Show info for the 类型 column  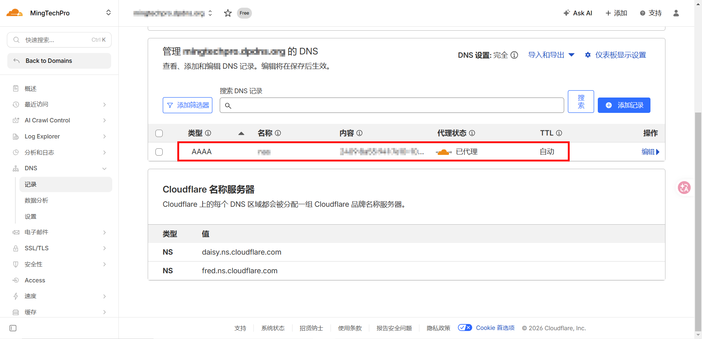(x=208, y=133)
